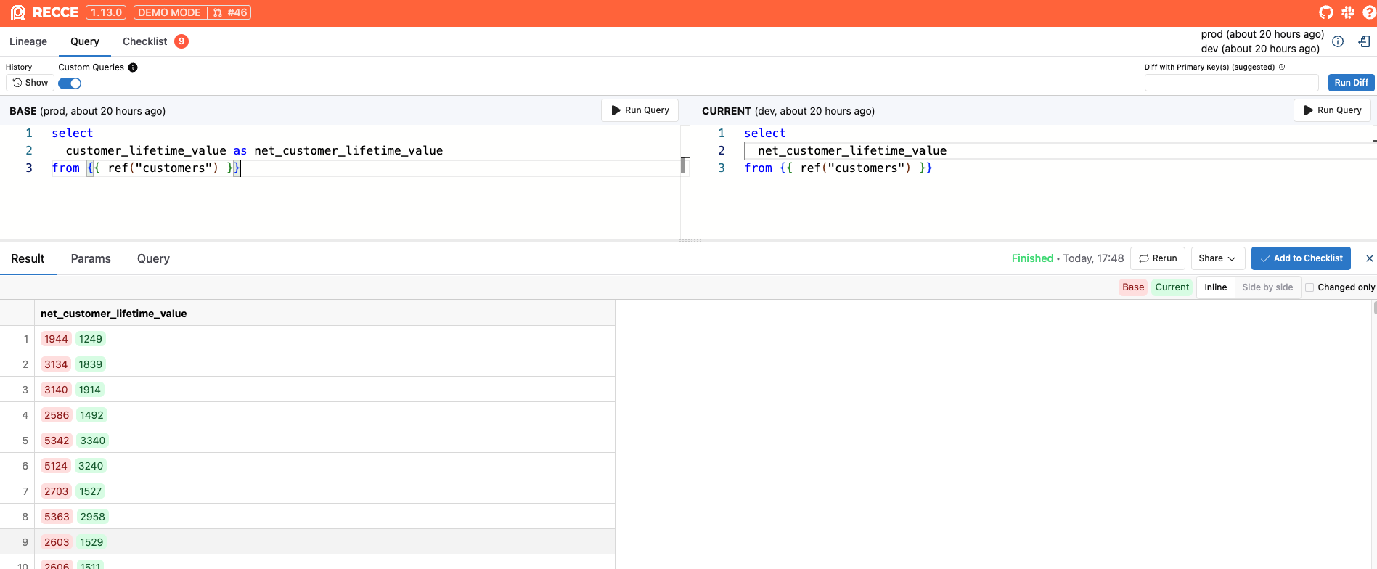Click the Rerun button

coord(1158,258)
